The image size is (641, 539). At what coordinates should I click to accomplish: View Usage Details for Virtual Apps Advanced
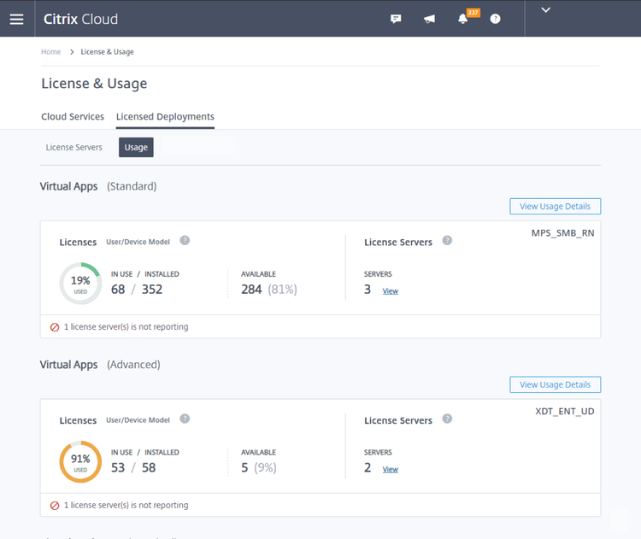556,384
